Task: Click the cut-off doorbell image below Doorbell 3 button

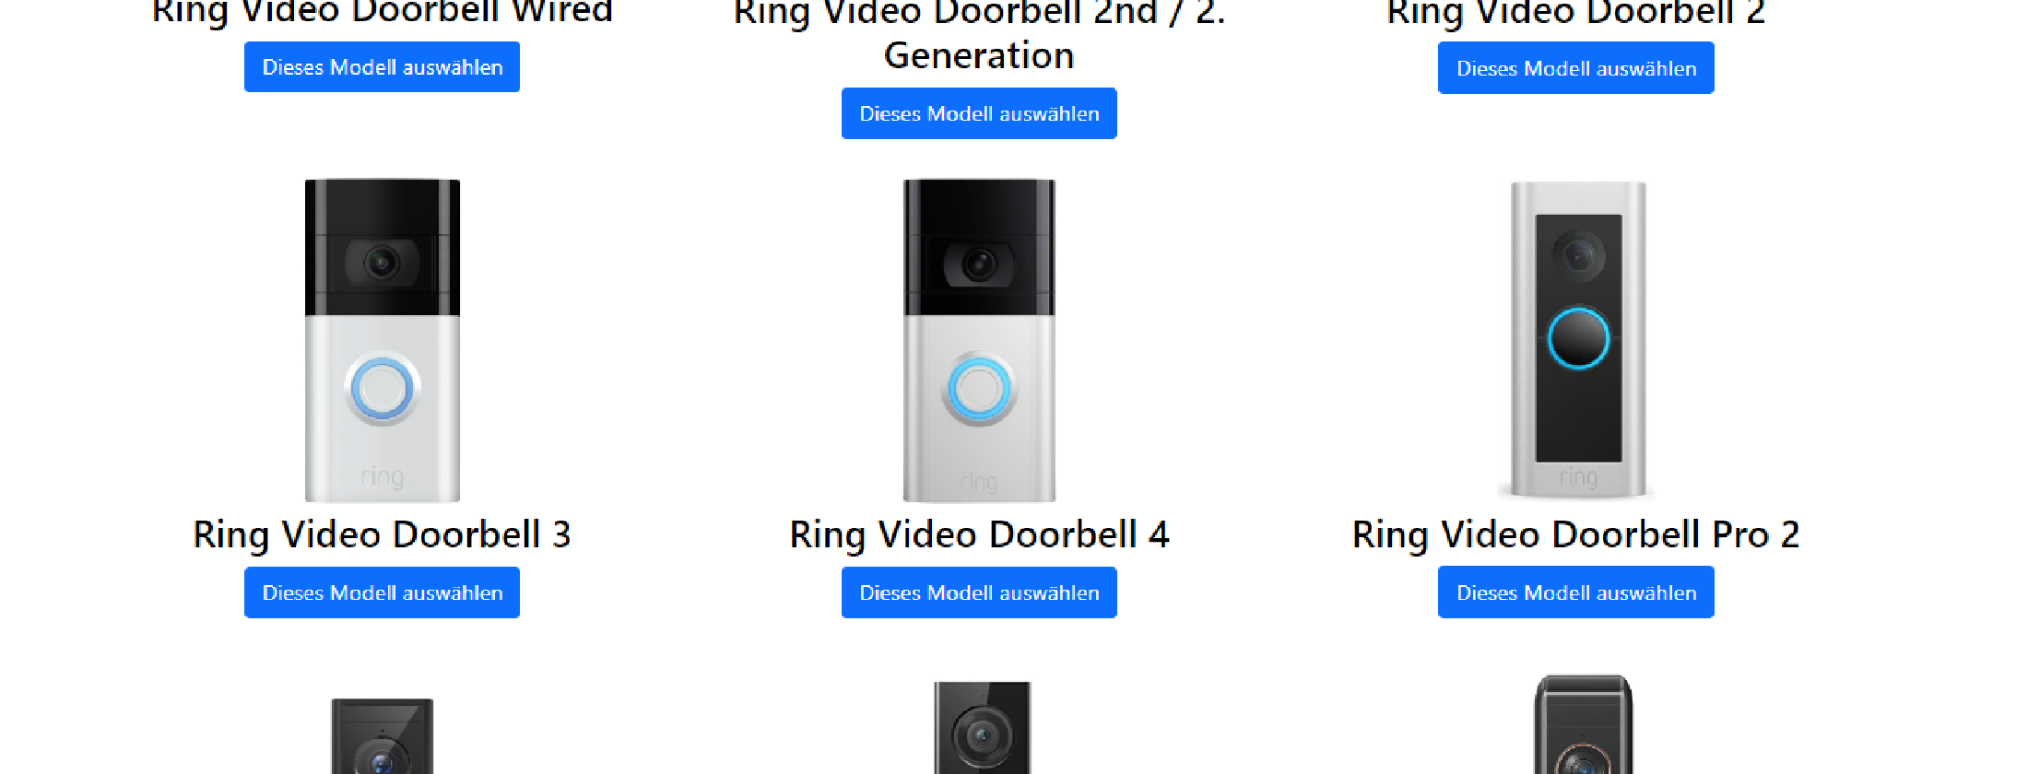Action: pos(383,735)
